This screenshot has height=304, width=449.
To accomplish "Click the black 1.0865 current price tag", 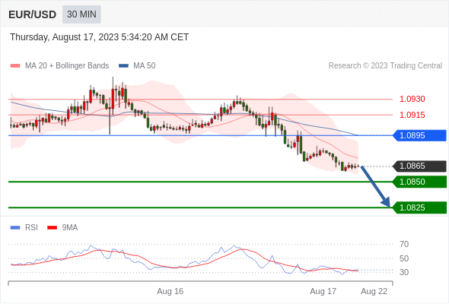I will 419,166.
